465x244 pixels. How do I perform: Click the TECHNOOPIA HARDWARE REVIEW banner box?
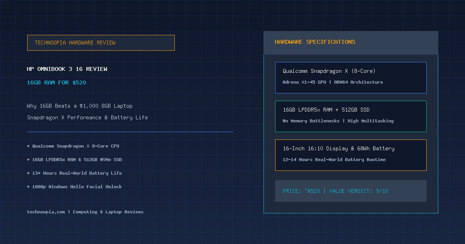(101, 43)
